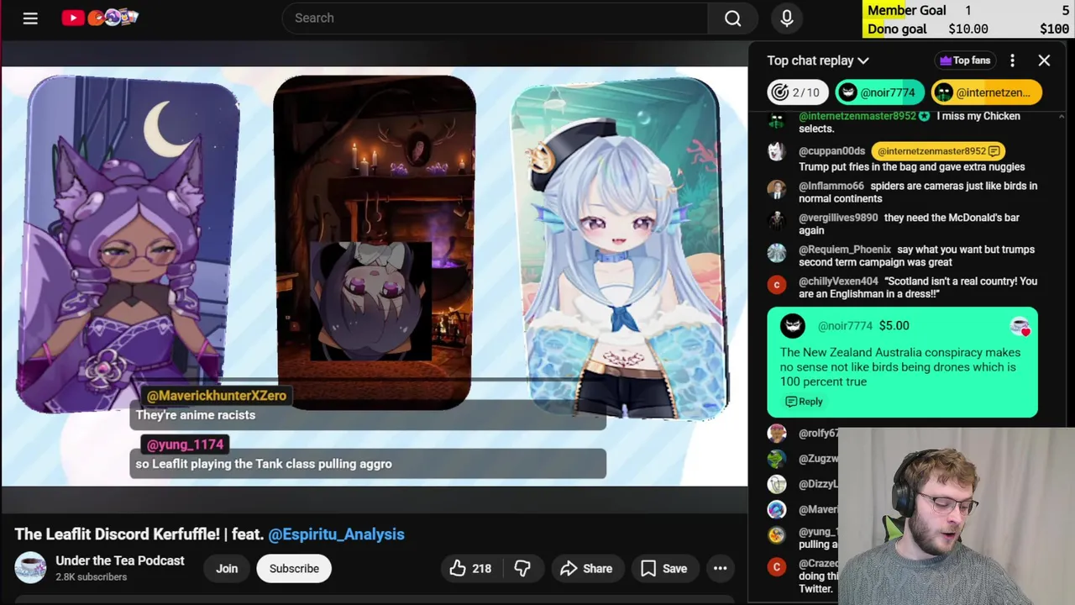The width and height of the screenshot is (1075, 605).
Task: Open the Under the Tea Podcast channel name
Action: 120,560
